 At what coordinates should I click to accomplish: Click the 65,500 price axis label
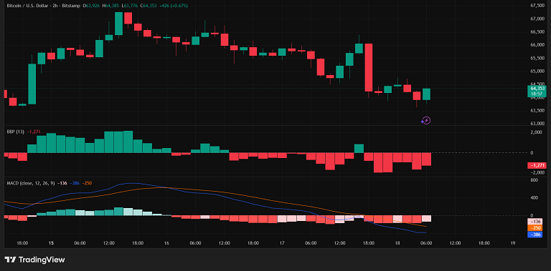[x=537, y=58]
